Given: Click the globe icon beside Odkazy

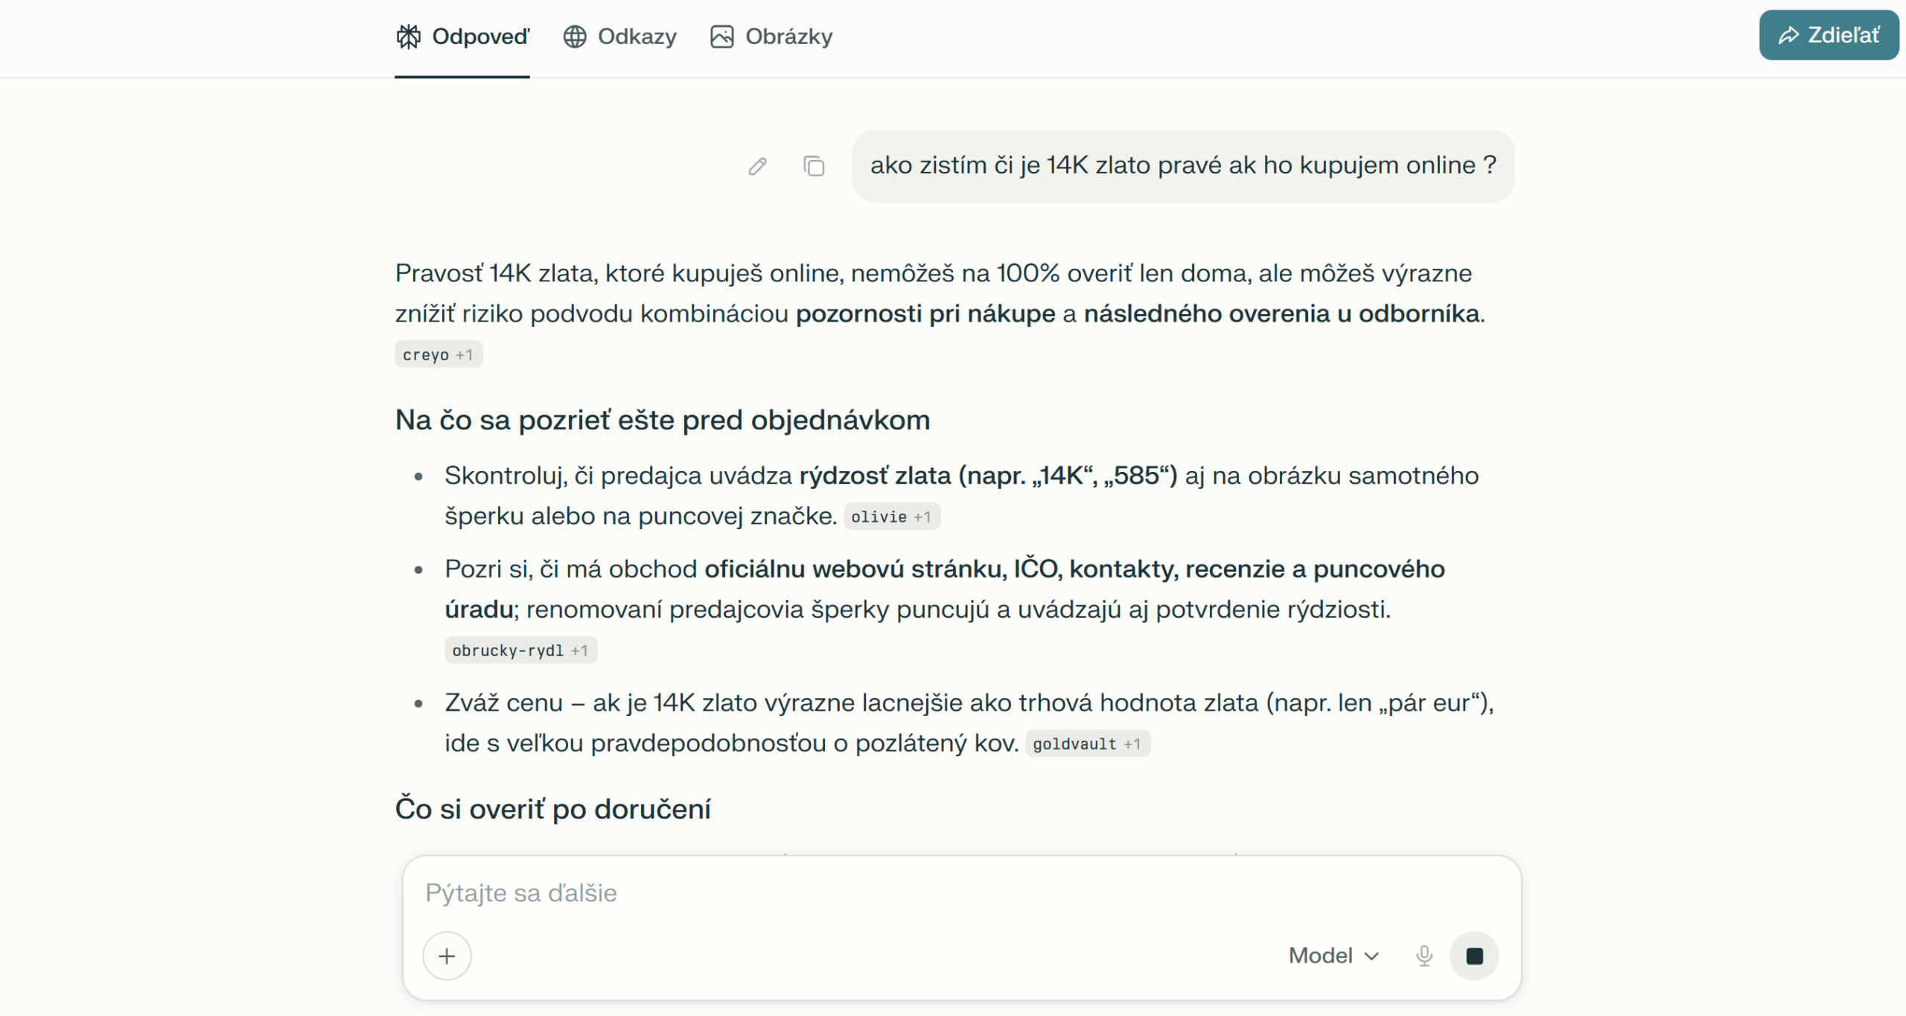Looking at the screenshot, I should (575, 36).
